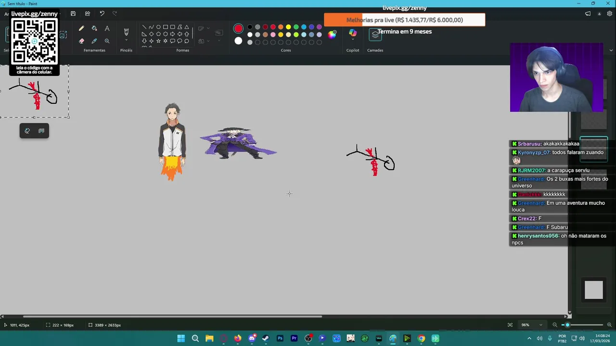Pick the yellow color swatch
The height and width of the screenshot is (346, 616).
pos(288,27)
